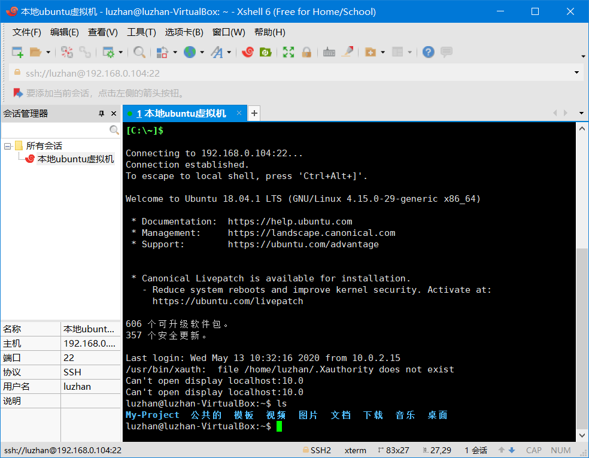The height and width of the screenshot is (458, 589).
Task: Switch to tab 1 本地ubuntu虚拟机
Action: 181,114
